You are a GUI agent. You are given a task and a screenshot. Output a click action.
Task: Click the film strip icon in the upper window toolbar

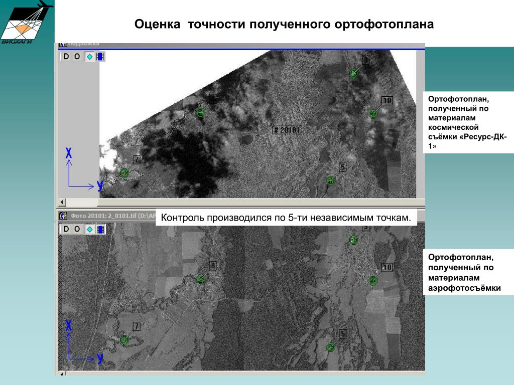pyautogui.click(x=100, y=57)
